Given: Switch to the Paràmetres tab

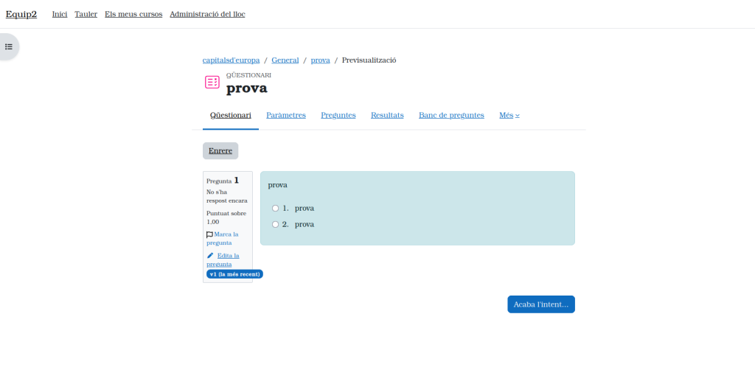Looking at the screenshot, I should coord(285,115).
